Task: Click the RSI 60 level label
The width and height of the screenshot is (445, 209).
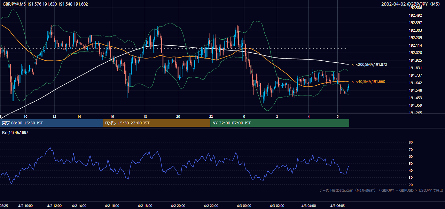Action: 411,156
